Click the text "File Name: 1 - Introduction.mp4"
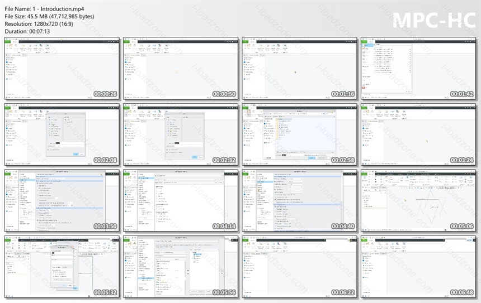Screen dimensions: 481x303 point(44,9)
